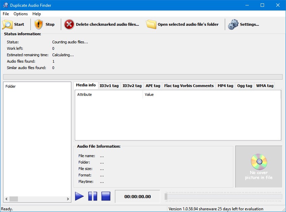The width and height of the screenshot is (286, 212).
Task: Open the Options menu
Action: 20,14
